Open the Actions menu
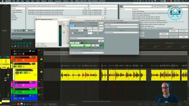The width and height of the screenshot is (189, 106). coord(50,1)
